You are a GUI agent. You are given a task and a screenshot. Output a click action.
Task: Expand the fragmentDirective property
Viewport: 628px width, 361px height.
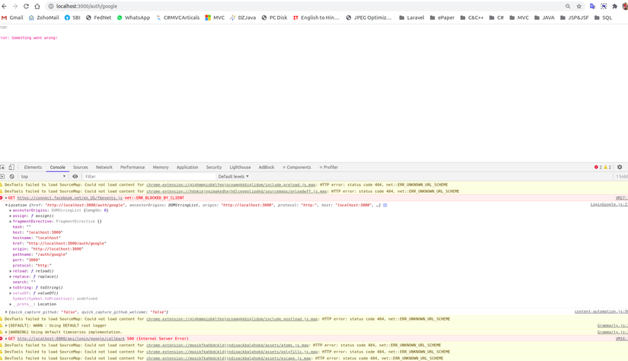11,222
